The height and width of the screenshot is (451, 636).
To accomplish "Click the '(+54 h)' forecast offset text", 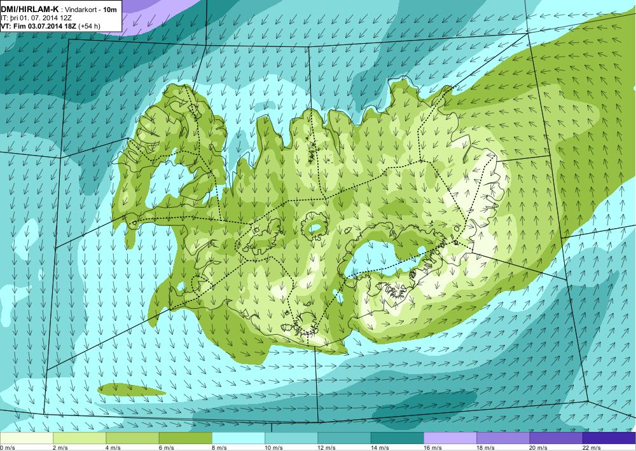I will [x=89, y=26].
